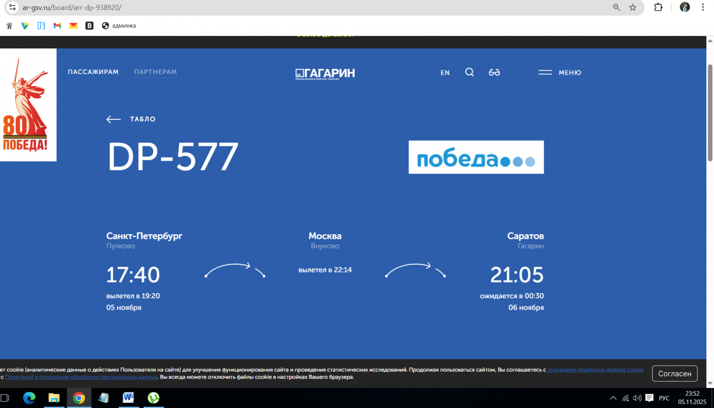The image size is (714, 408).
Task: Open the hamburger МЕНЮ icon
Action: [545, 72]
